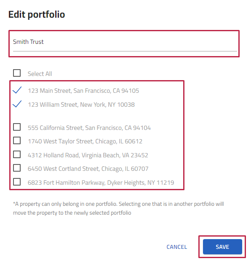Click the Edit portfolio dialog heading
Screen dimensions: 251x264
pos(37,14)
